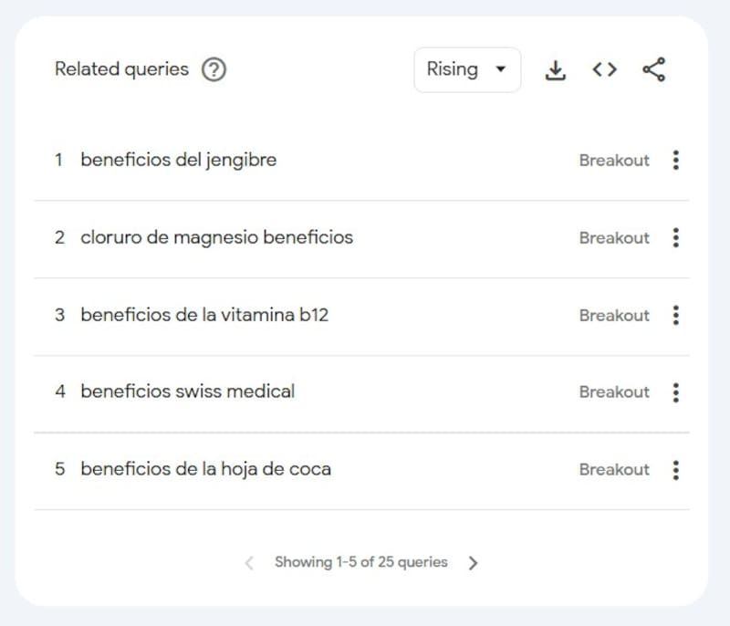Screen dimensions: 730x626
Task: Open query cloruro de magnesio beneficios
Action: tap(216, 237)
